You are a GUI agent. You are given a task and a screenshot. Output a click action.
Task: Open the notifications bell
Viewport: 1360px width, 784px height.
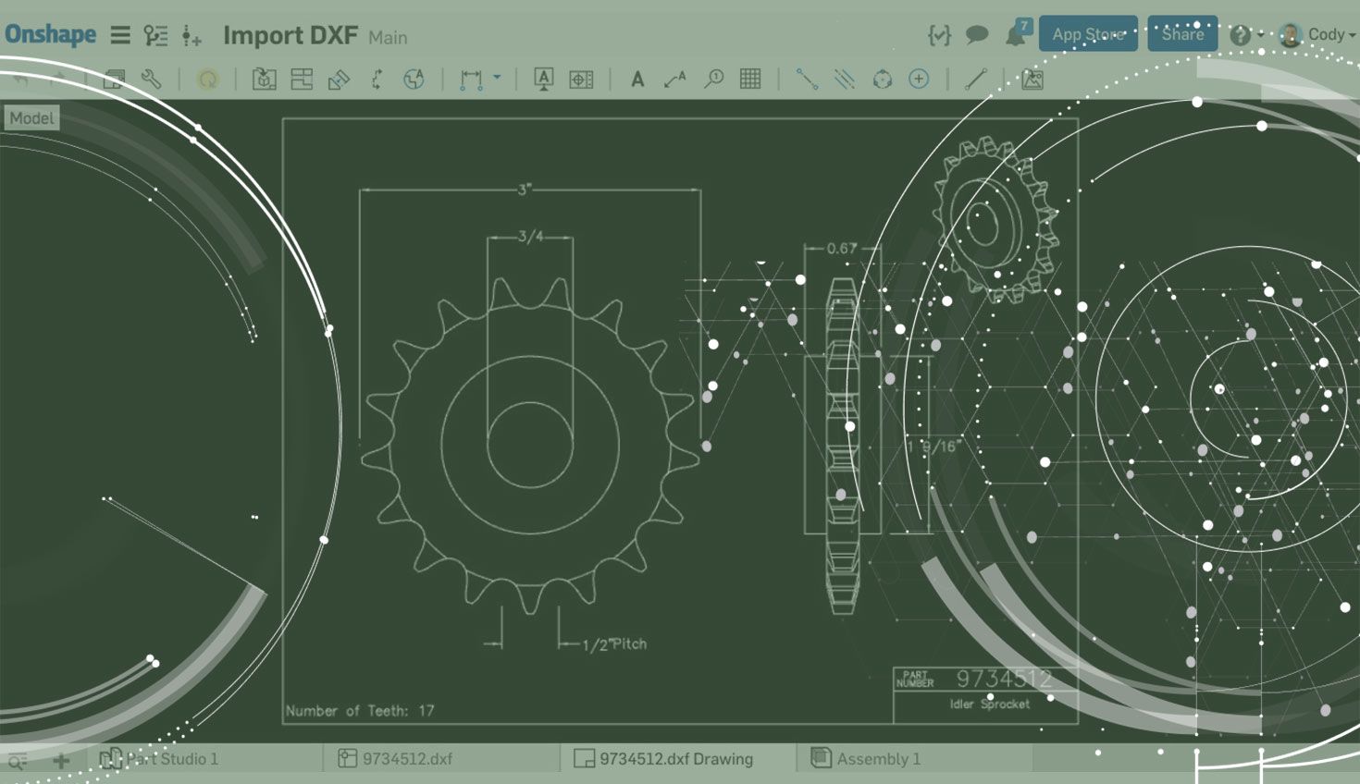(1013, 35)
